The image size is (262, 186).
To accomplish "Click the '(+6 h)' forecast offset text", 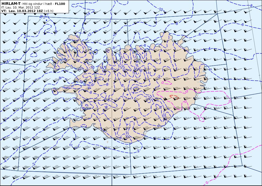I will [x=49, y=11].
